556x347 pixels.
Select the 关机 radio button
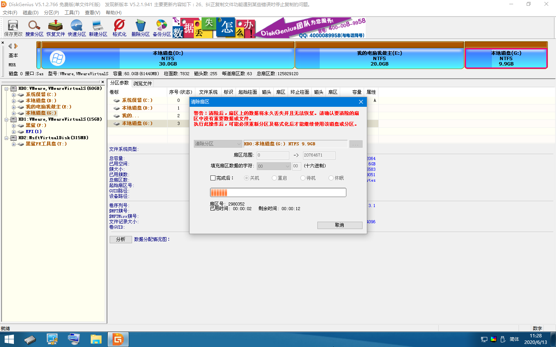246,178
